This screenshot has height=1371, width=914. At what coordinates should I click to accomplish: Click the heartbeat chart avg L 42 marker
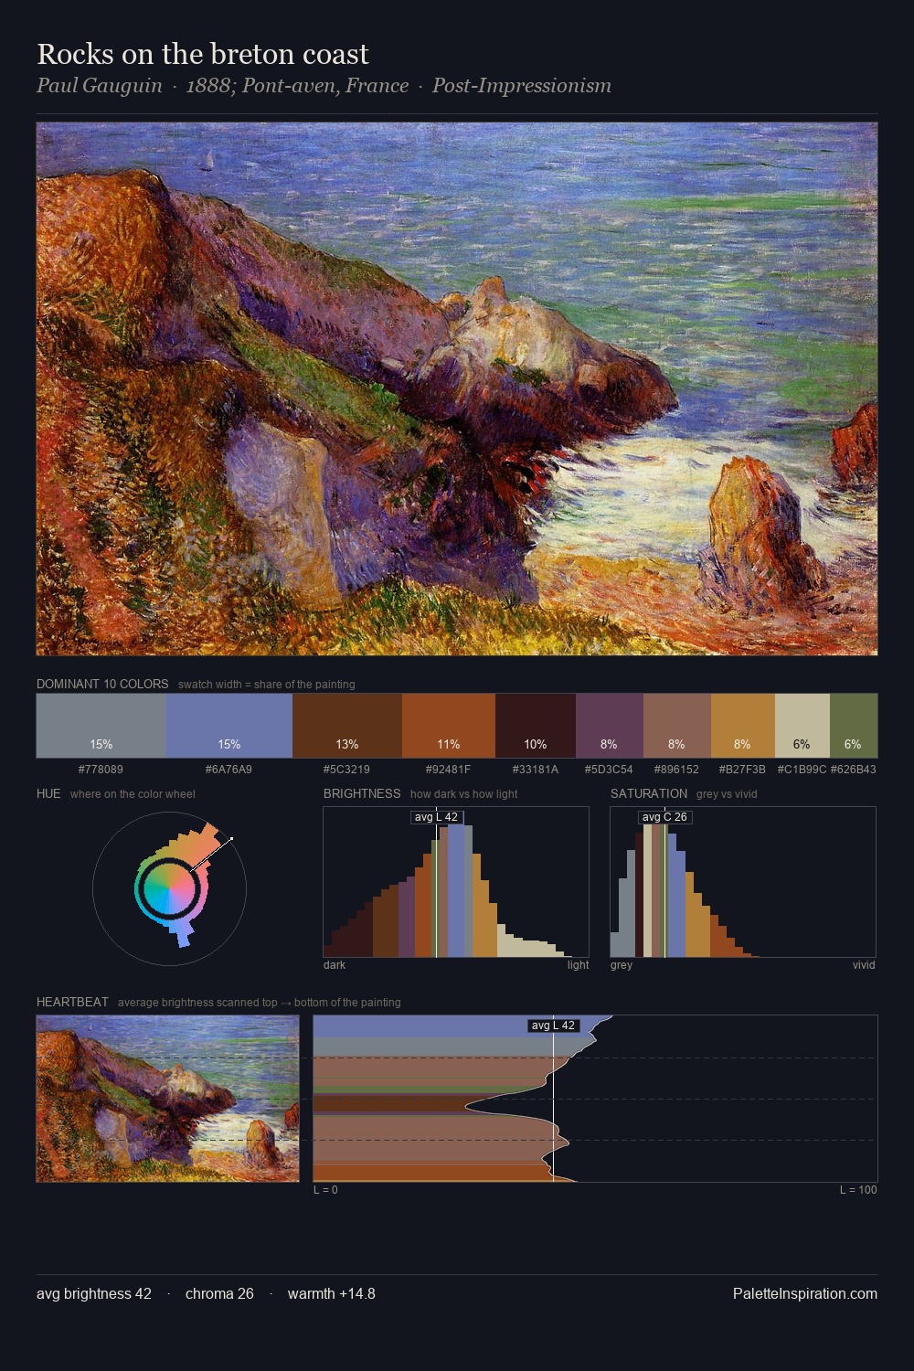(x=554, y=1026)
